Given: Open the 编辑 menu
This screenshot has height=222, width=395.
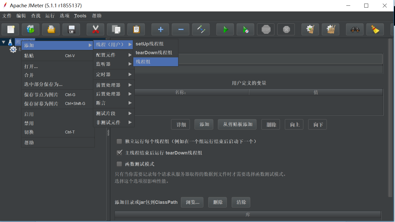Looking at the screenshot, I should 21,16.
